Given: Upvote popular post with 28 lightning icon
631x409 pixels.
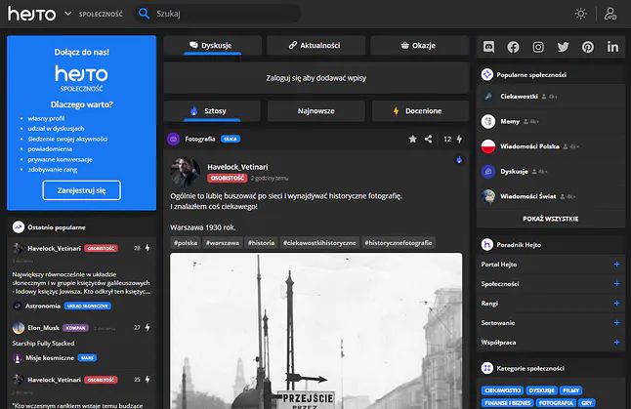Looking at the screenshot, I should 147,248.
